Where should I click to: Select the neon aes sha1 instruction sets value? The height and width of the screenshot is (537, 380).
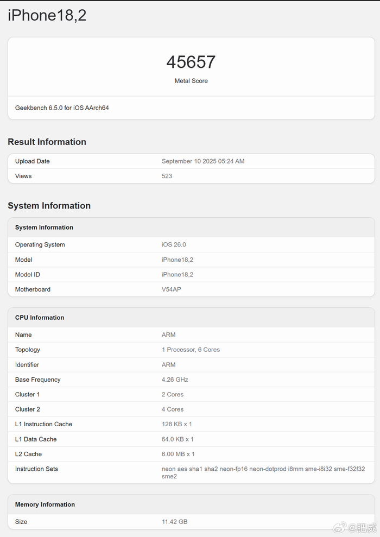(263, 472)
